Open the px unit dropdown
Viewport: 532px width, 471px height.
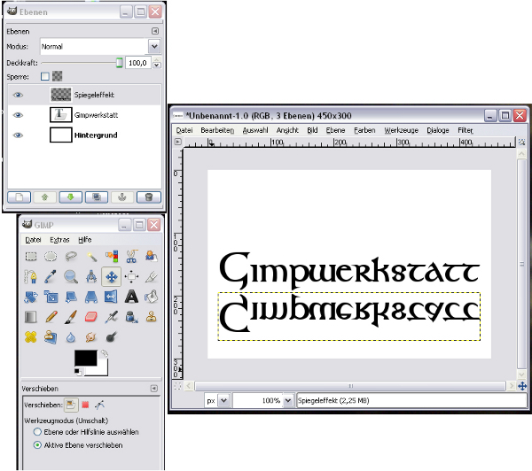pyautogui.click(x=224, y=400)
